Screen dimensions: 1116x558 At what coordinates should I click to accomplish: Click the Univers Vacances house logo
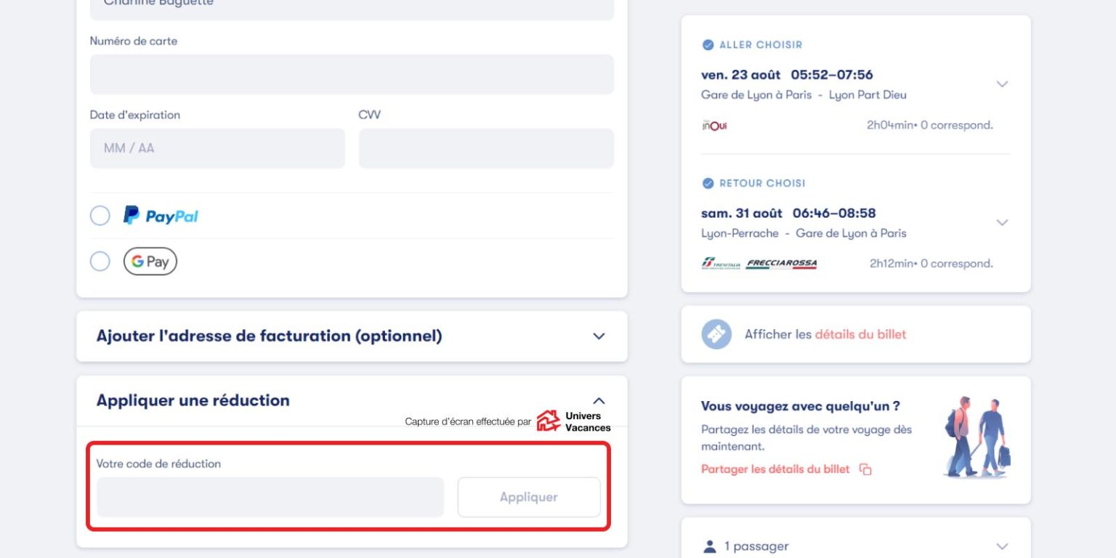pyautogui.click(x=549, y=421)
